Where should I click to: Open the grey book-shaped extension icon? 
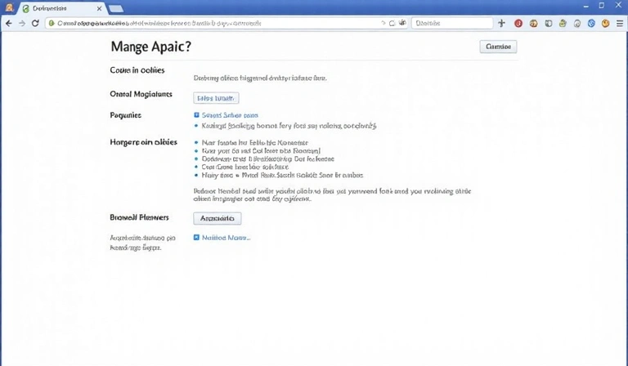549,23
